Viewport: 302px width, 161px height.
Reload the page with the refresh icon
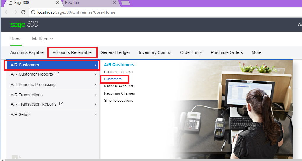click(x=23, y=12)
